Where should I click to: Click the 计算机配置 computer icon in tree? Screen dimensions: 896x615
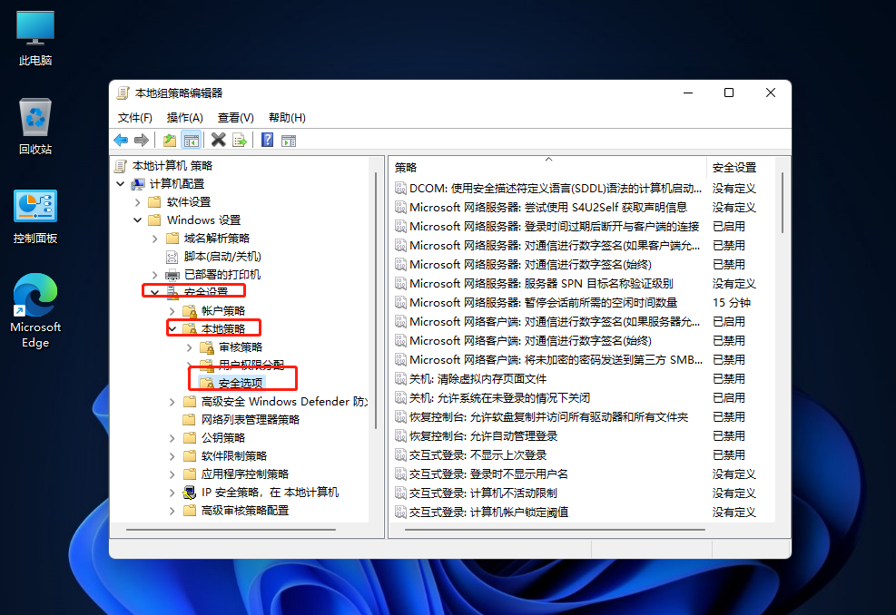(138, 184)
